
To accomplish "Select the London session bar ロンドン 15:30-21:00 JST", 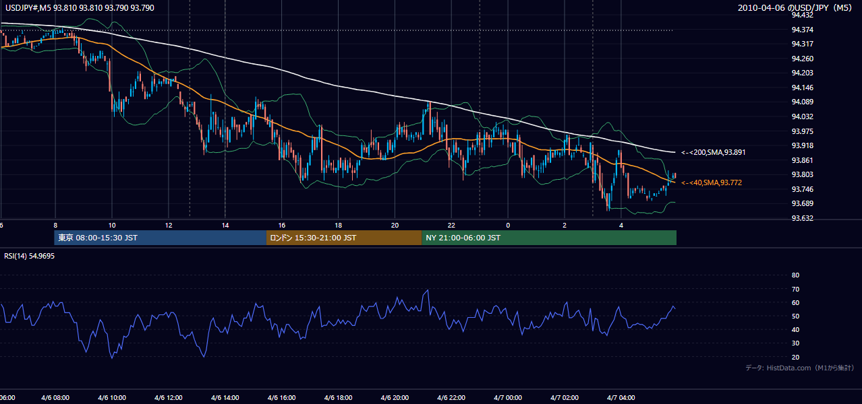I will 344,238.
